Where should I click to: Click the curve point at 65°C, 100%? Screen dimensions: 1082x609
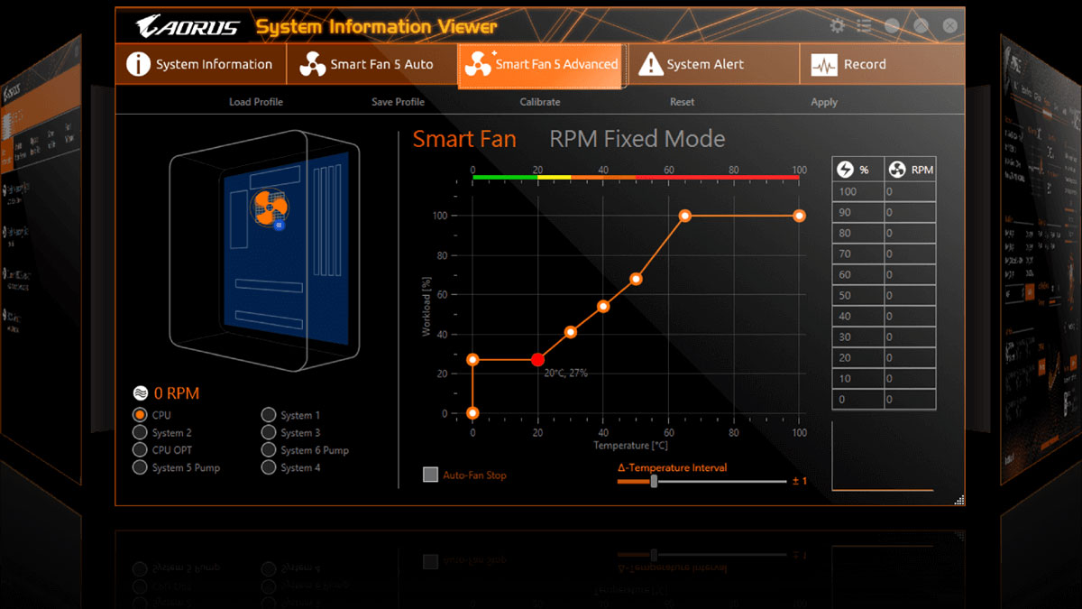685,216
